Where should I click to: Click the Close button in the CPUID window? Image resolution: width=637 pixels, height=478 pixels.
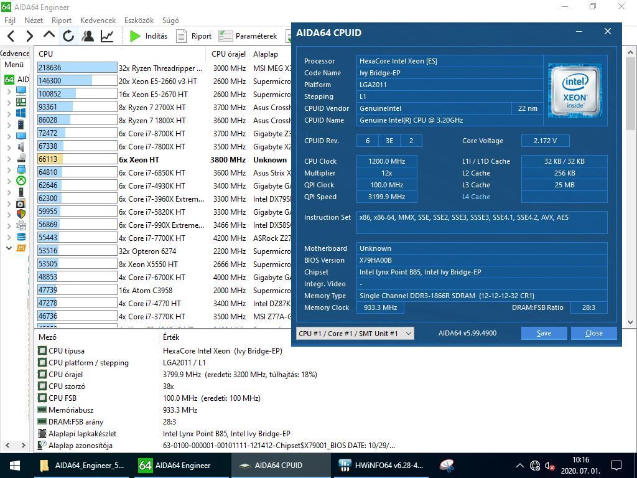point(593,334)
